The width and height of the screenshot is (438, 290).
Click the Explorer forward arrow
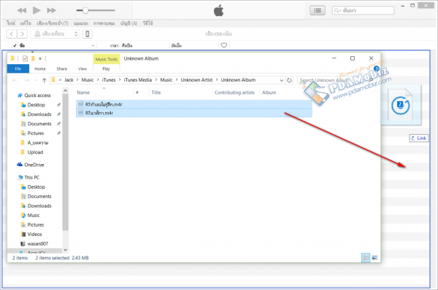[26, 80]
